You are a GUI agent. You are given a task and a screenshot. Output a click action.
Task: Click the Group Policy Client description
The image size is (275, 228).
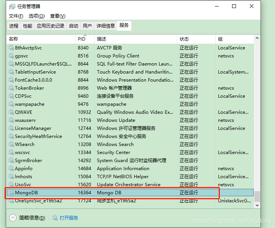pos(118,56)
